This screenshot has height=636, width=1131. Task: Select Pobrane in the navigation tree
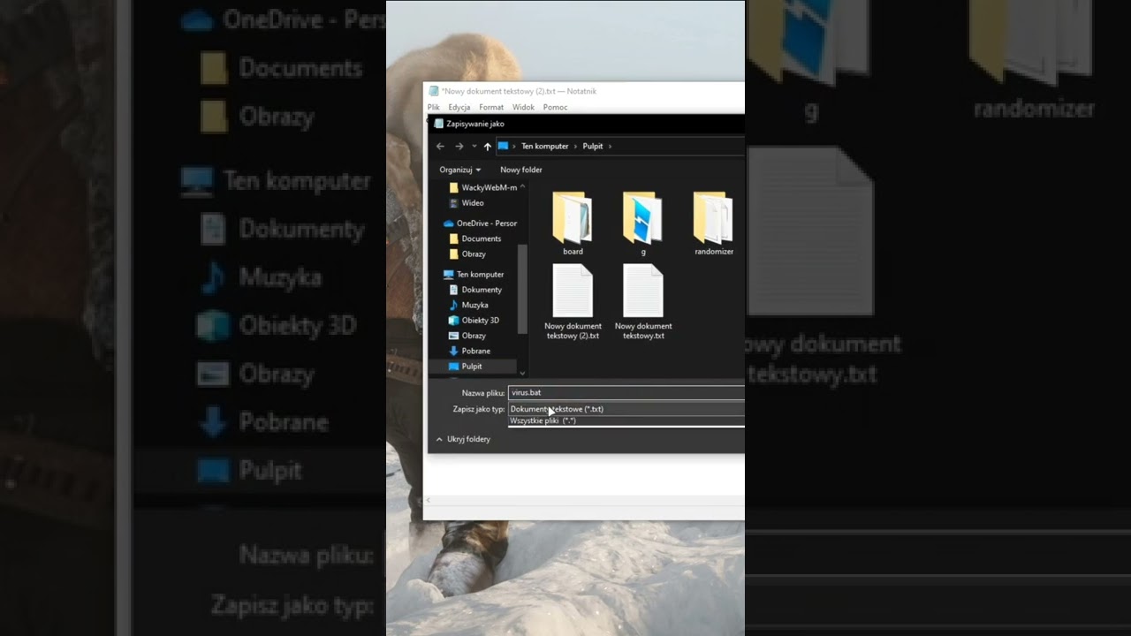475,351
